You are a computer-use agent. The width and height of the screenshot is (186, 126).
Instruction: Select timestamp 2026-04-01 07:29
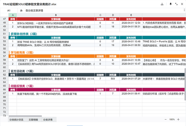pos(131,79)
